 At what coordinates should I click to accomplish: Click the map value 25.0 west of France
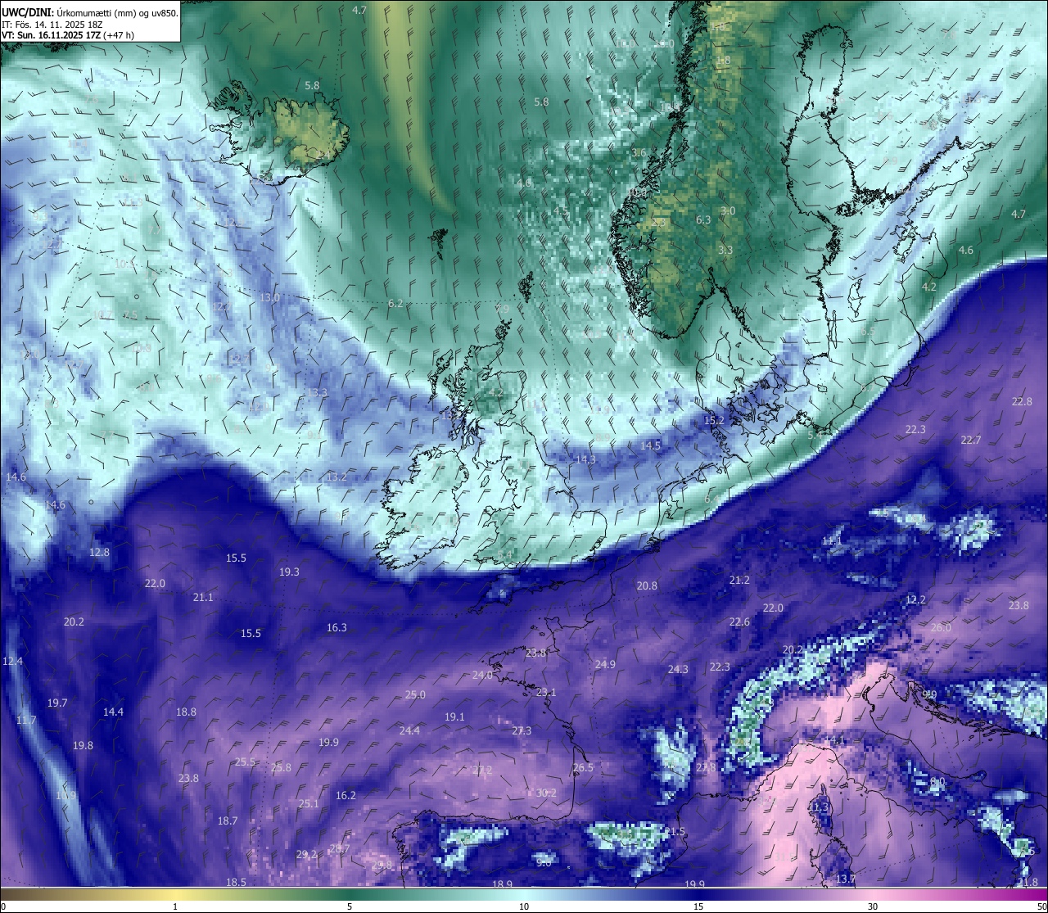[415, 694]
